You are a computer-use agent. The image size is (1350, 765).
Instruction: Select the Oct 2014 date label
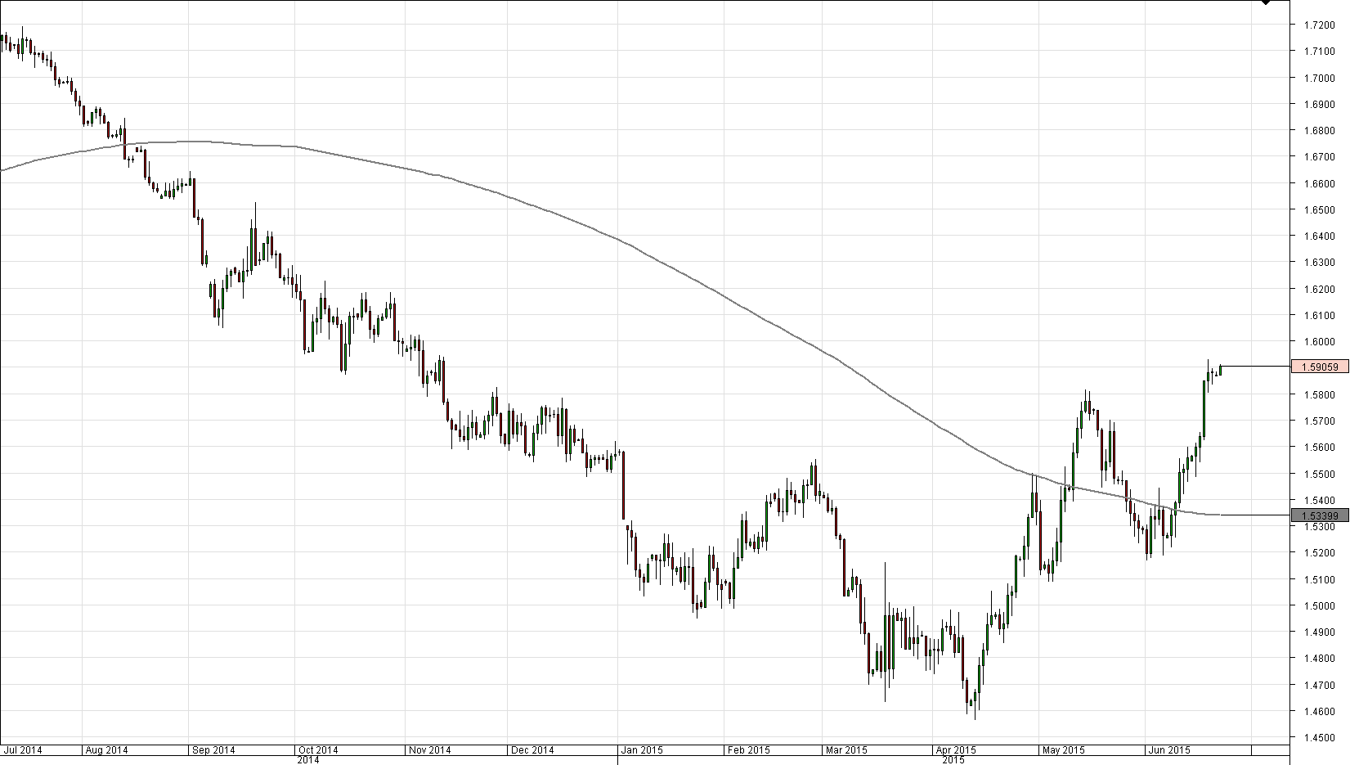click(x=318, y=749)
